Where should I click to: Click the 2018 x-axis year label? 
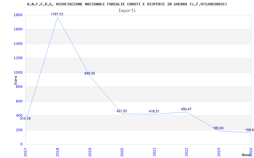pyautogui.click(x=58, y=152)
